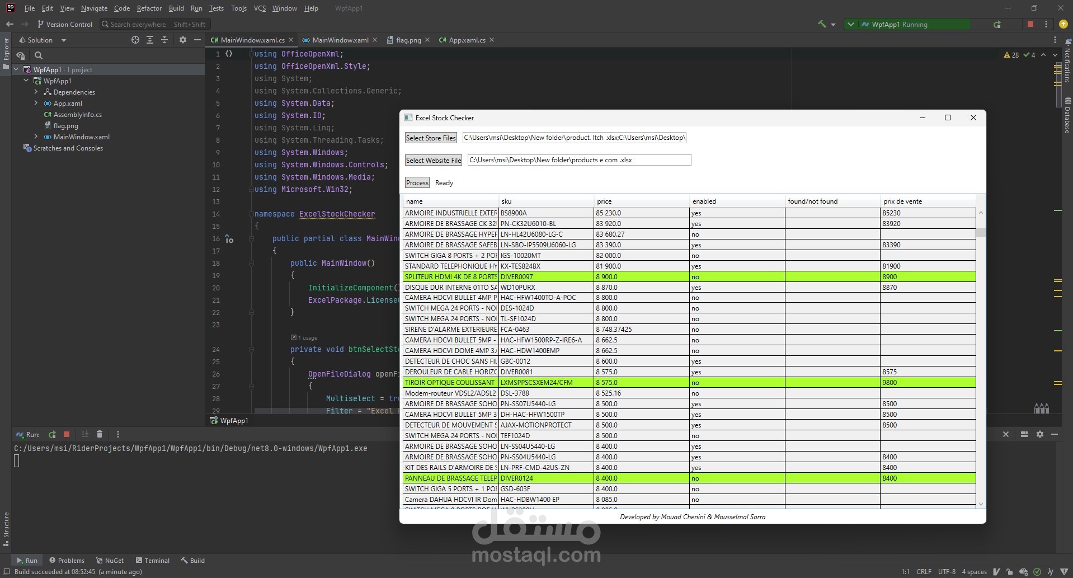
Task: Click the yellow update arrow icon
Action: tap(1063, 24)
